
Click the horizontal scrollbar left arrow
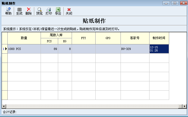click(x=4, y=106)
